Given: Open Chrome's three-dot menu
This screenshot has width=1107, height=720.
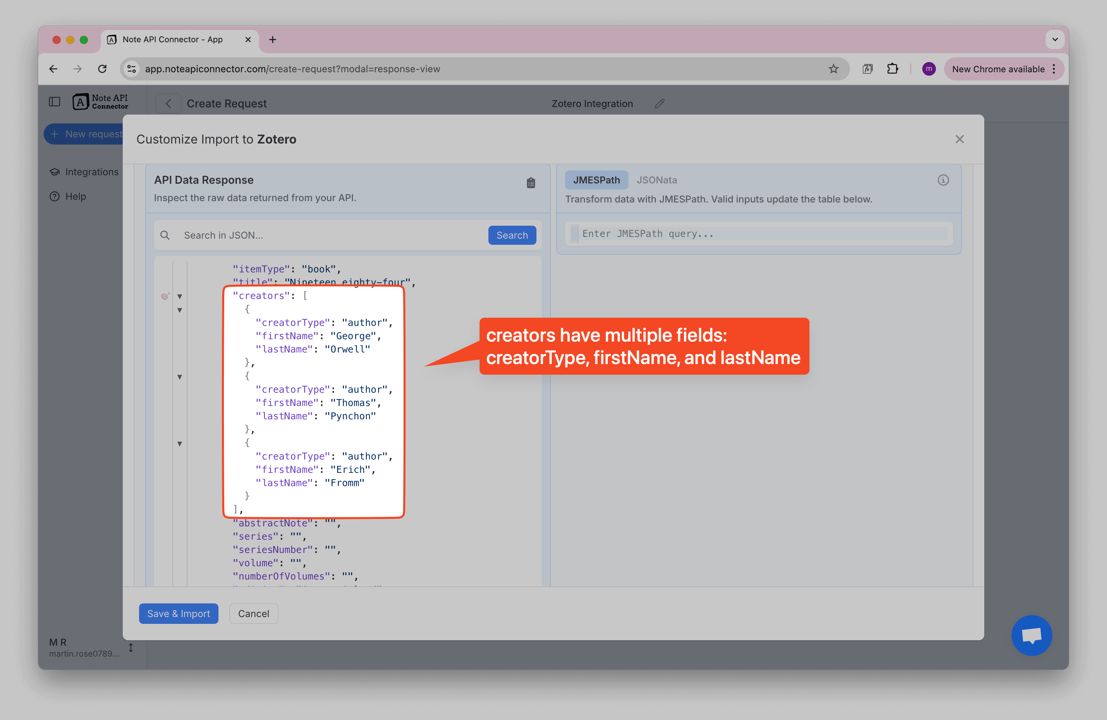Looking at the screenshot, I should pyautogui.click(x=1053, y=69).
